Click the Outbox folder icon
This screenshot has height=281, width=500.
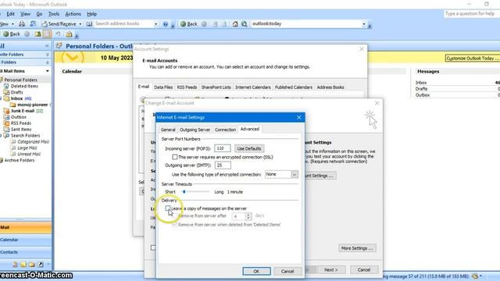point(6,117)
